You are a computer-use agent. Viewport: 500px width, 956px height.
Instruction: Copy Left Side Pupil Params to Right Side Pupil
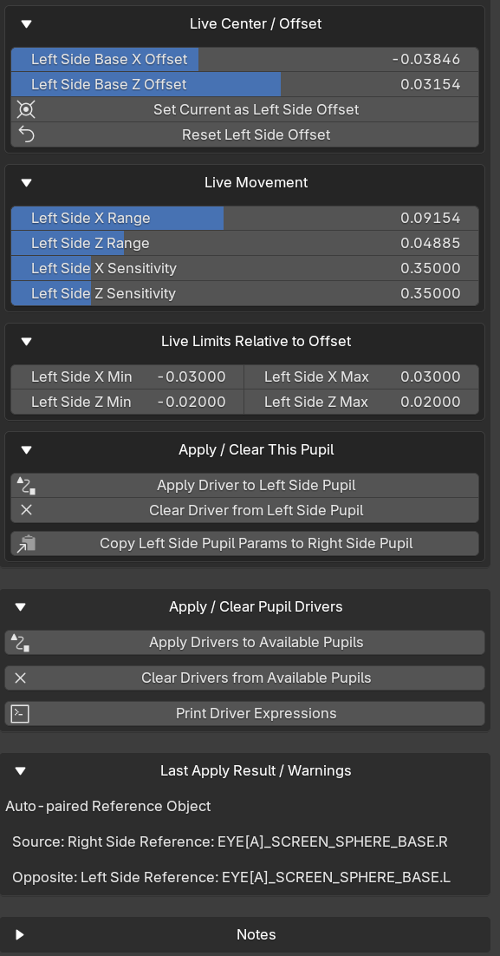tap(245, 543)
